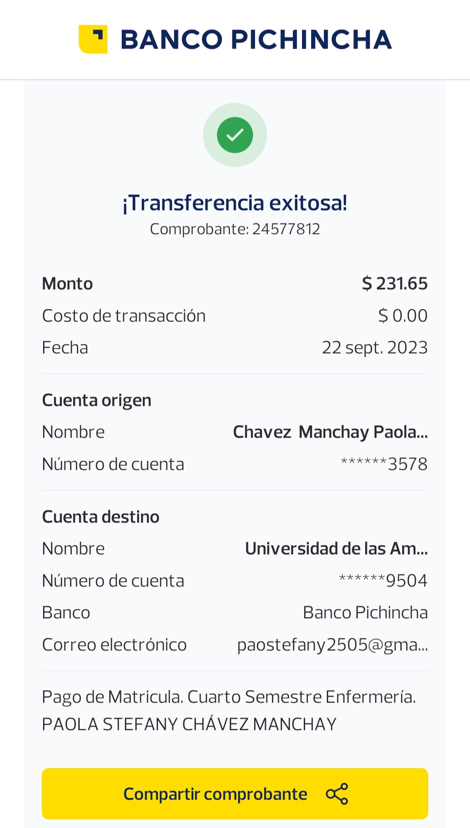
Task: Select the date 22 sept. 2023
Action: point(375,348)
